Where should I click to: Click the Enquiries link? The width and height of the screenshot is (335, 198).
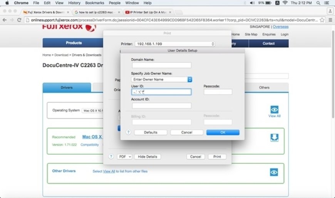[269, 34]
